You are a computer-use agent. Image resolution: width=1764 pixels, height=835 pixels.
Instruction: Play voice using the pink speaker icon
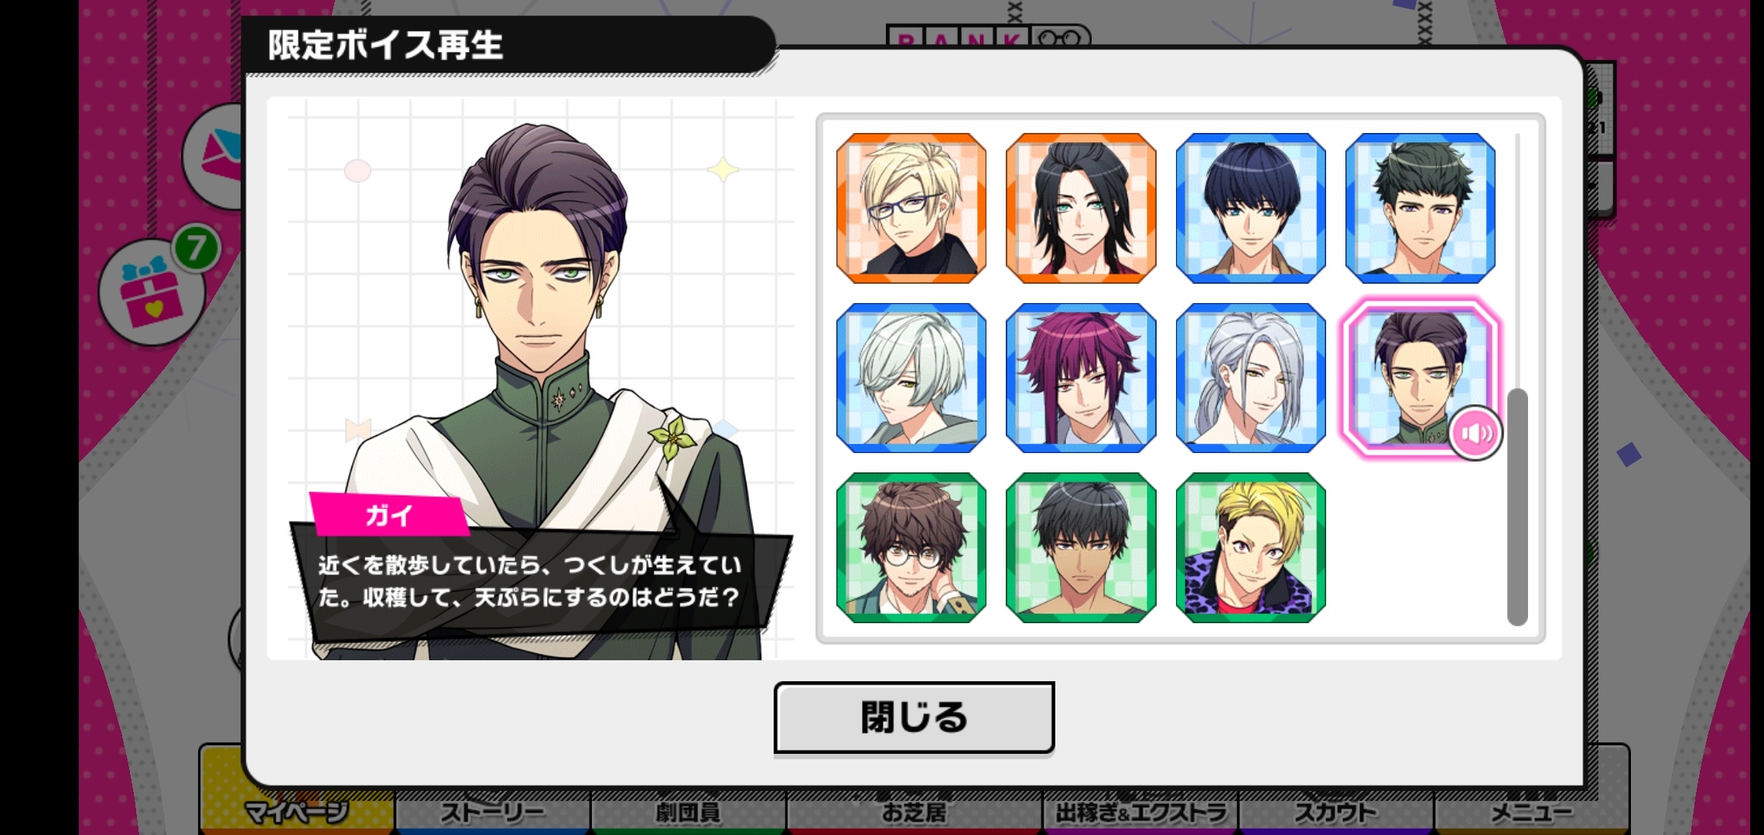(x=1475, y=433)
